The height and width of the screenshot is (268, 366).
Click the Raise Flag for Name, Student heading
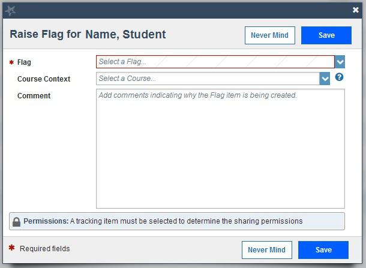coord(88,35)
